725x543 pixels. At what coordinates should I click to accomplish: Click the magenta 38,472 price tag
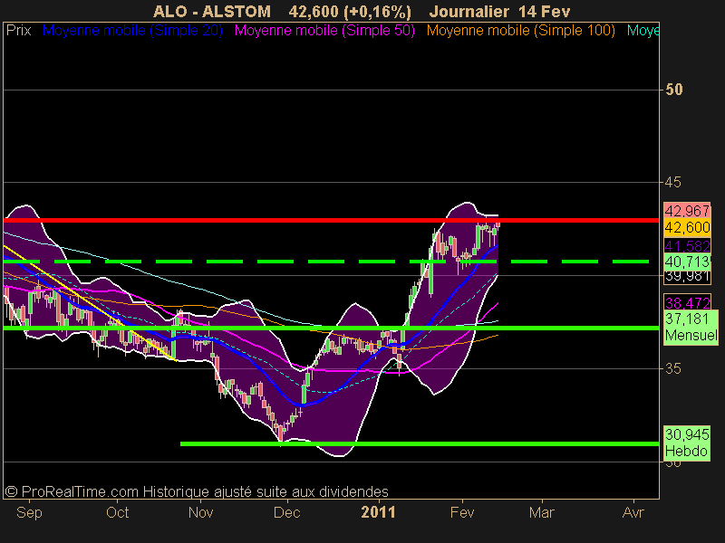pyautogui.click(x=687, y=302)
